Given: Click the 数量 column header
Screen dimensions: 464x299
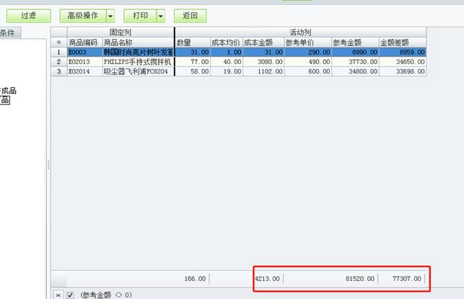Looking at the screenshot, I should pos(185,43).
